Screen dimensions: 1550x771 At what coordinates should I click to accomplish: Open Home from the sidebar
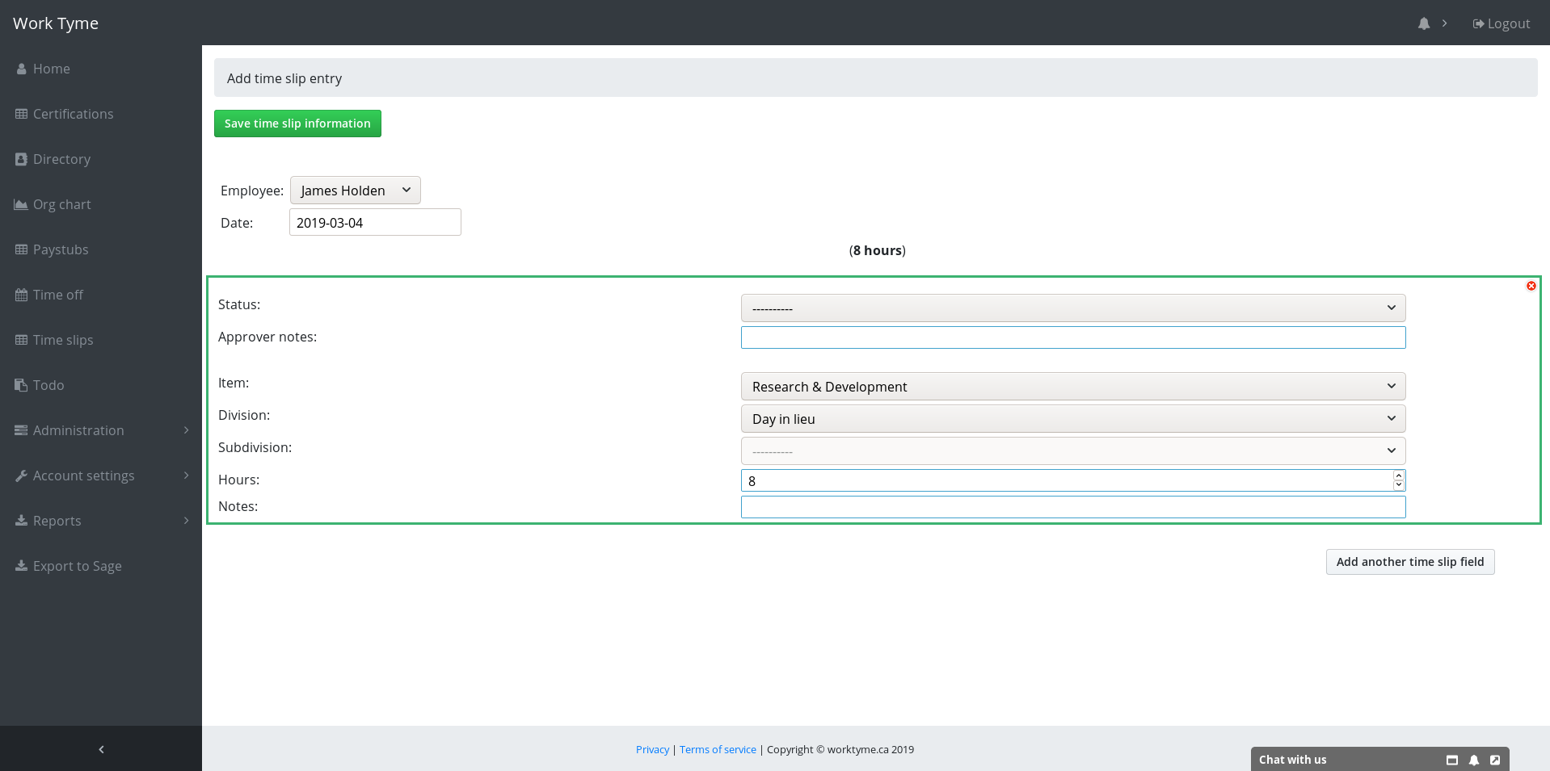[x=51, y=69]
